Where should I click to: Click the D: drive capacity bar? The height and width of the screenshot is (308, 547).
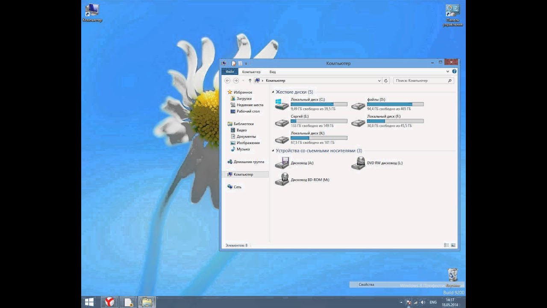(x=395, y=104)
